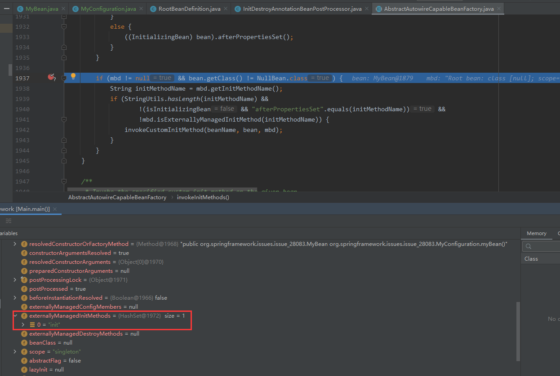Click the layout settings icon above the Variables panel
Viewport: 560px width, 376px height.
9,221
